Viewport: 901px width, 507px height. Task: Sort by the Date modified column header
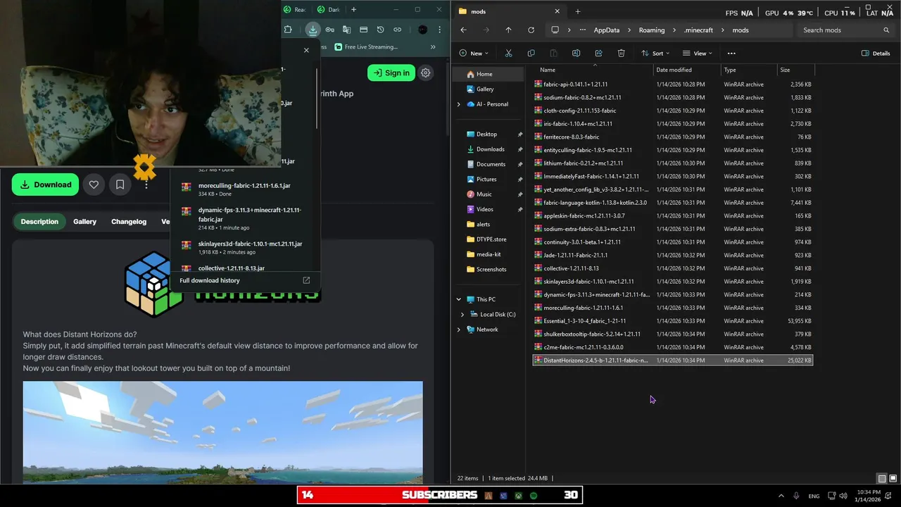(x=686, y=70)
